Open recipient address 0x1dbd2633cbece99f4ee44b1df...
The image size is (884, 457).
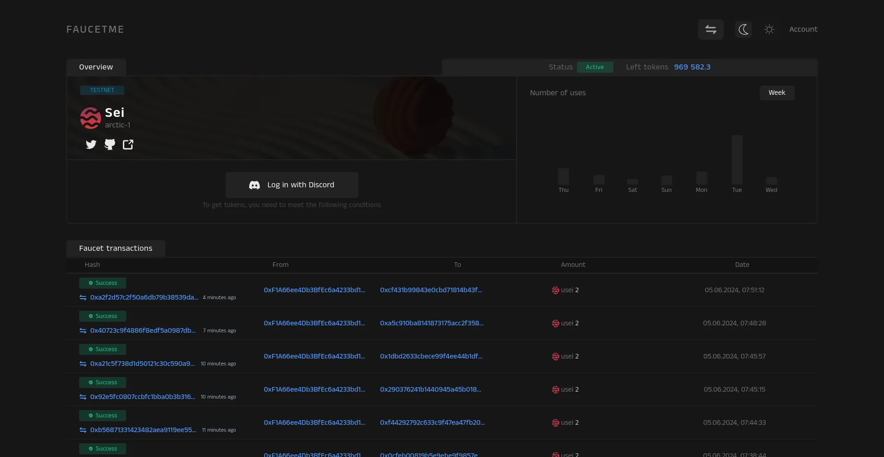431,356
